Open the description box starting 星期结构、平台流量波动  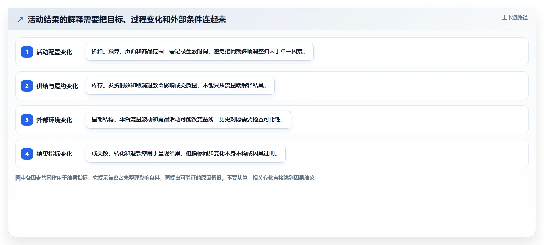point(189,120)
